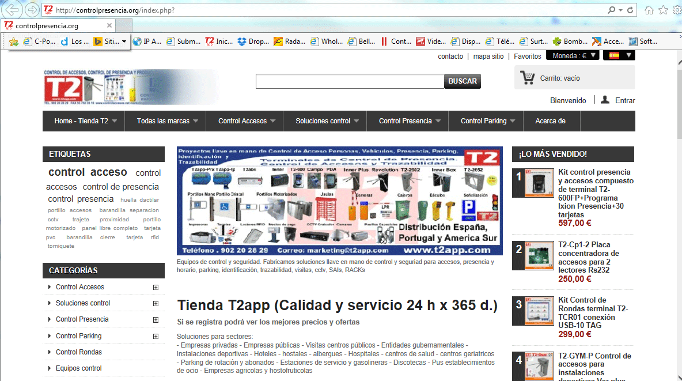This screenshot has width=682, height=381.
Task: Open browser tools gear icon
Action: 677,10
